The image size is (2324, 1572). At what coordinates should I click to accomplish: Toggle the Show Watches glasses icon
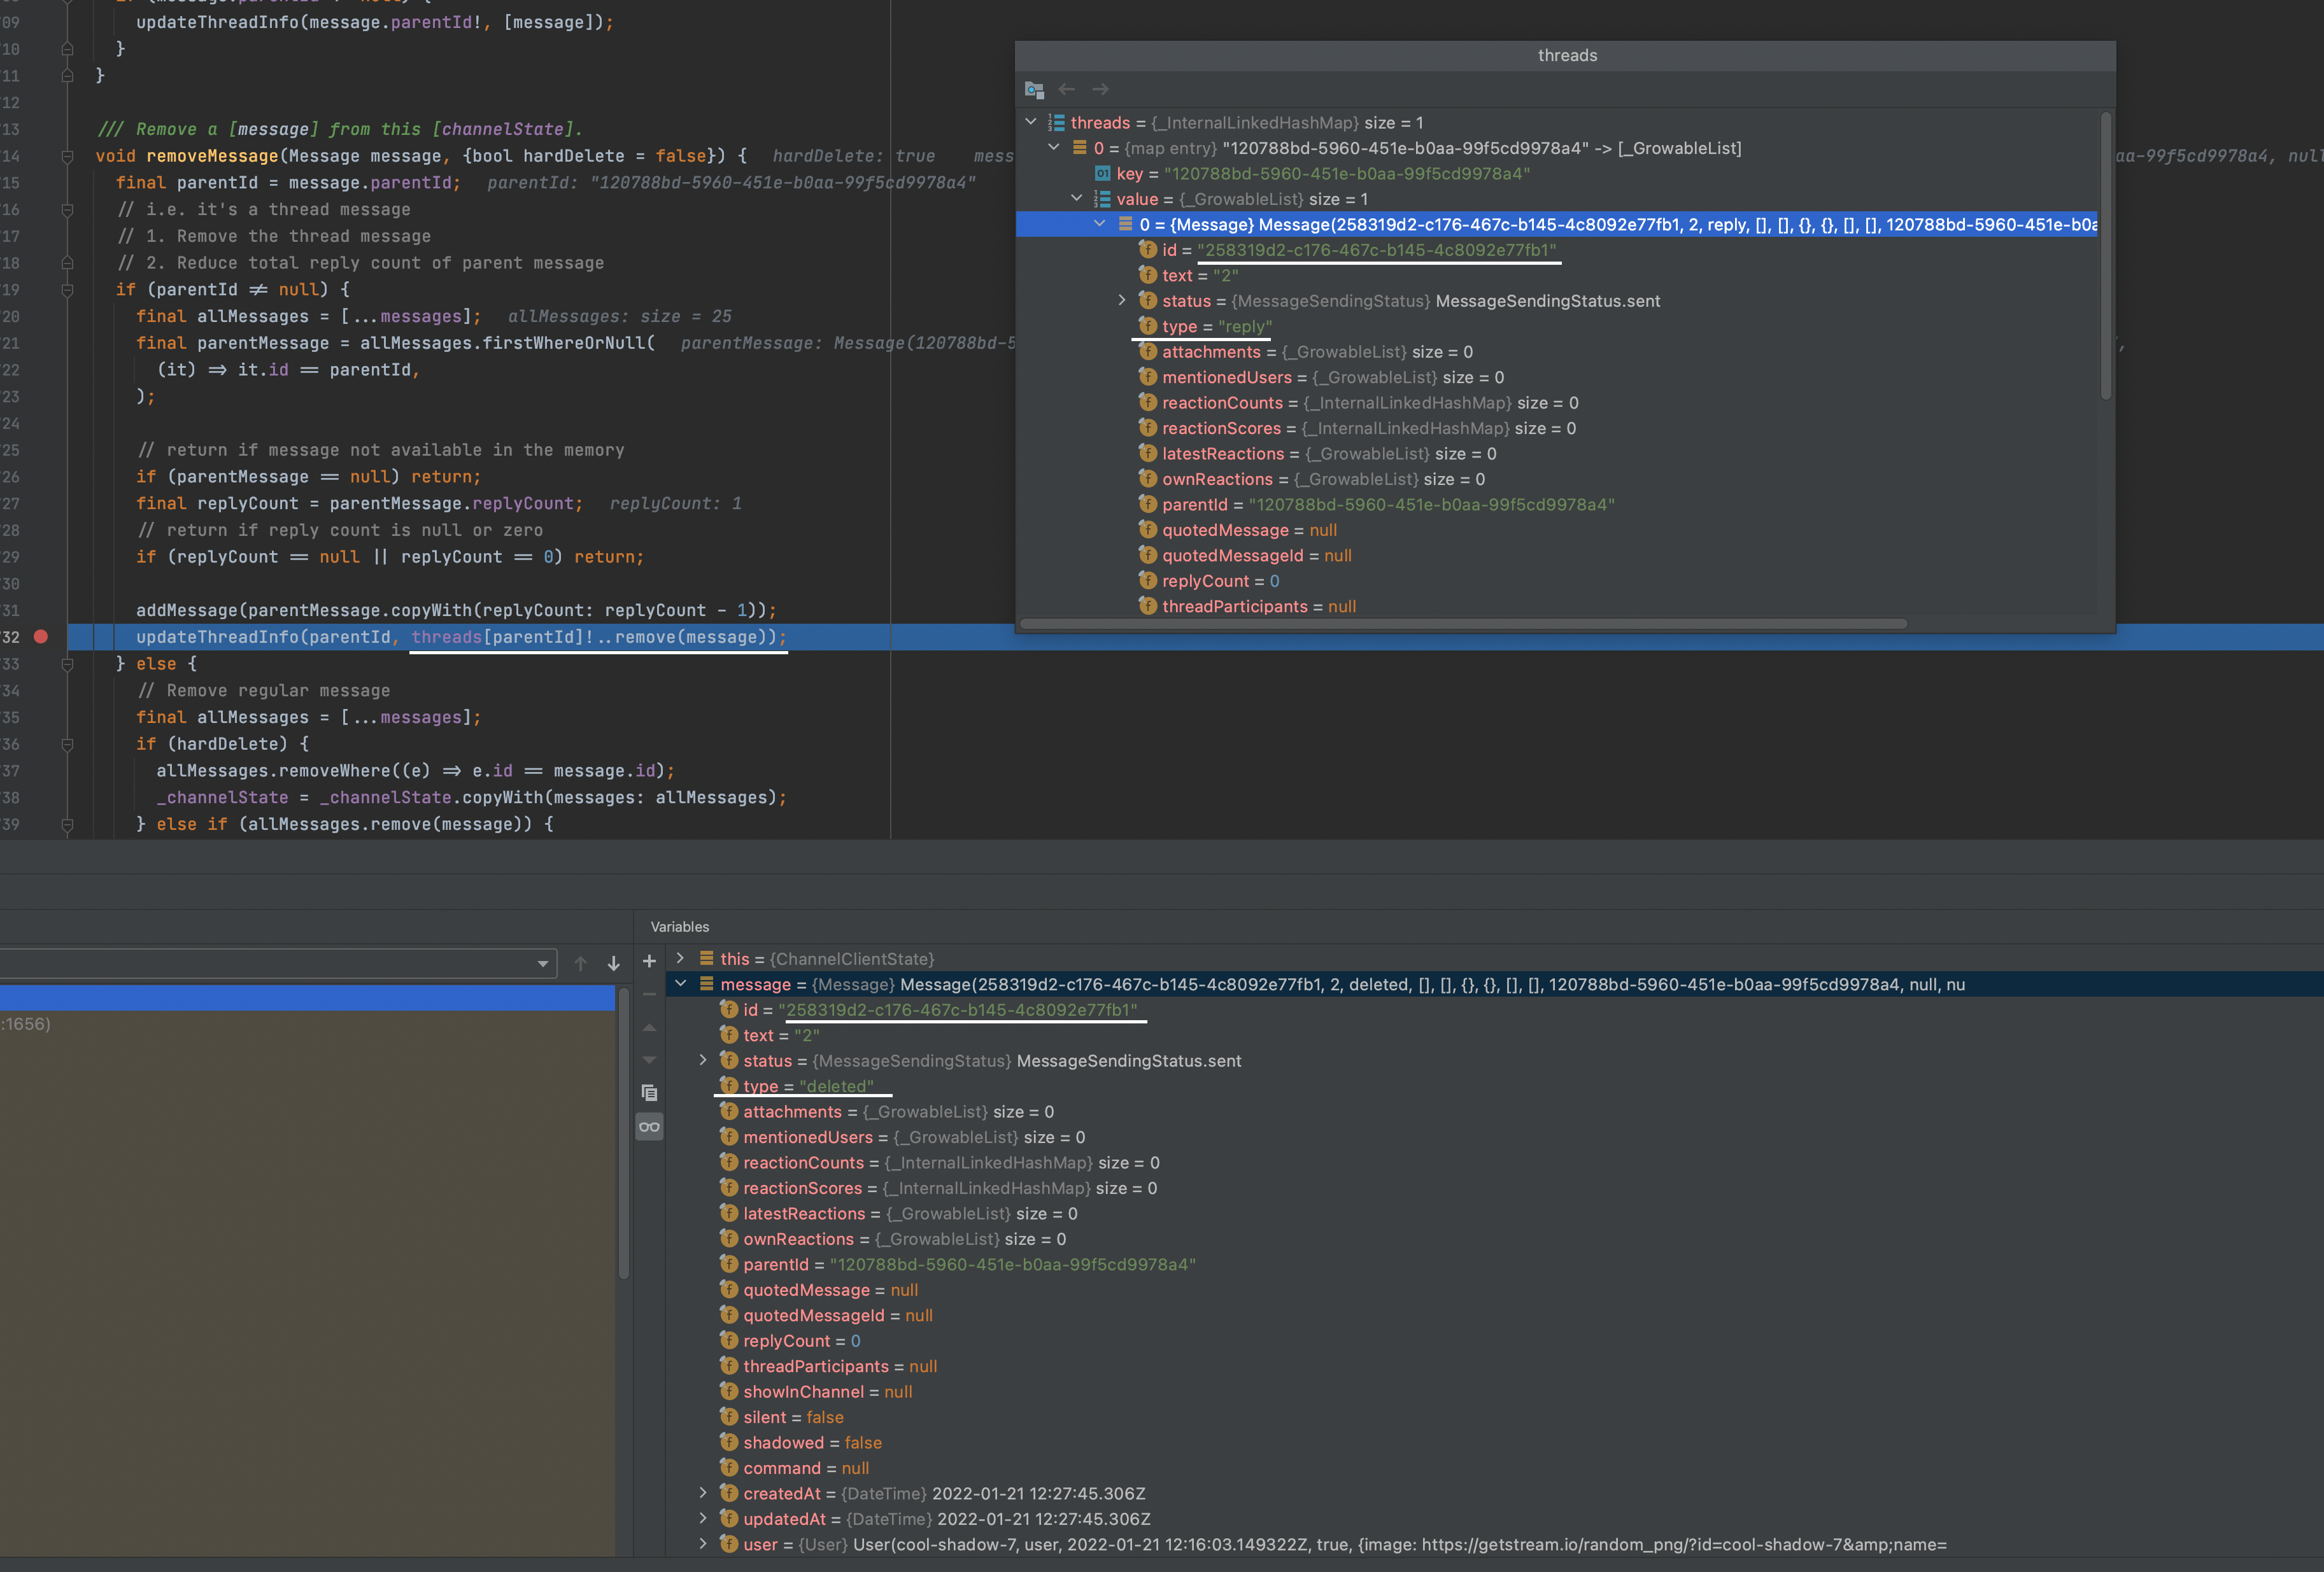649,1125
